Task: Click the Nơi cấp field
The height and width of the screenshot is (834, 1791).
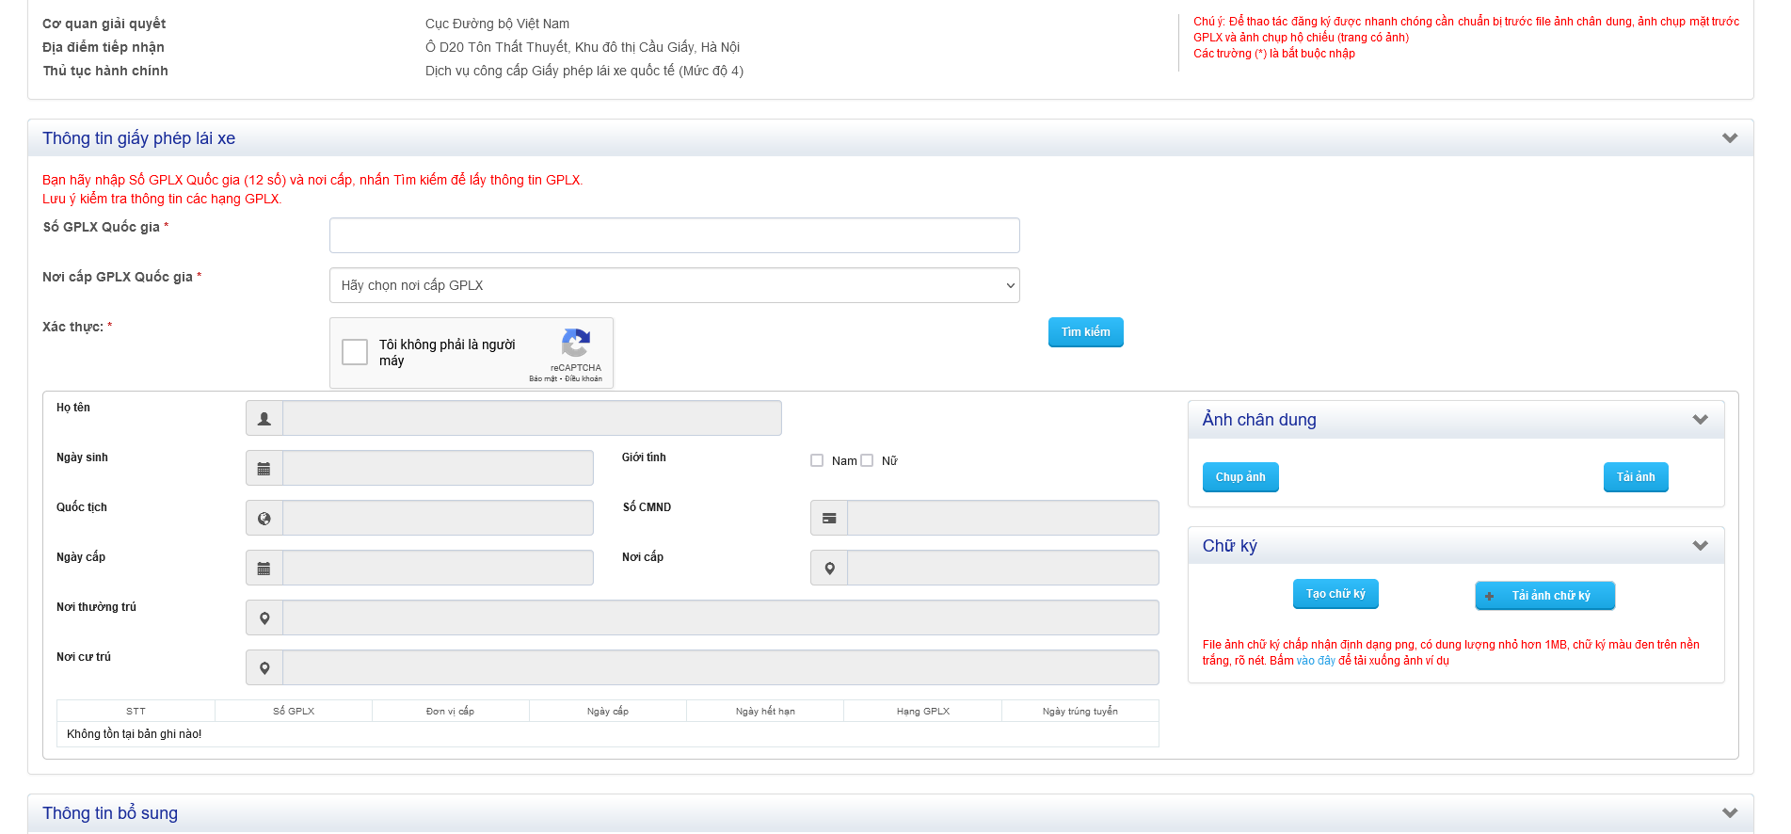Action: click(1003, 568)
